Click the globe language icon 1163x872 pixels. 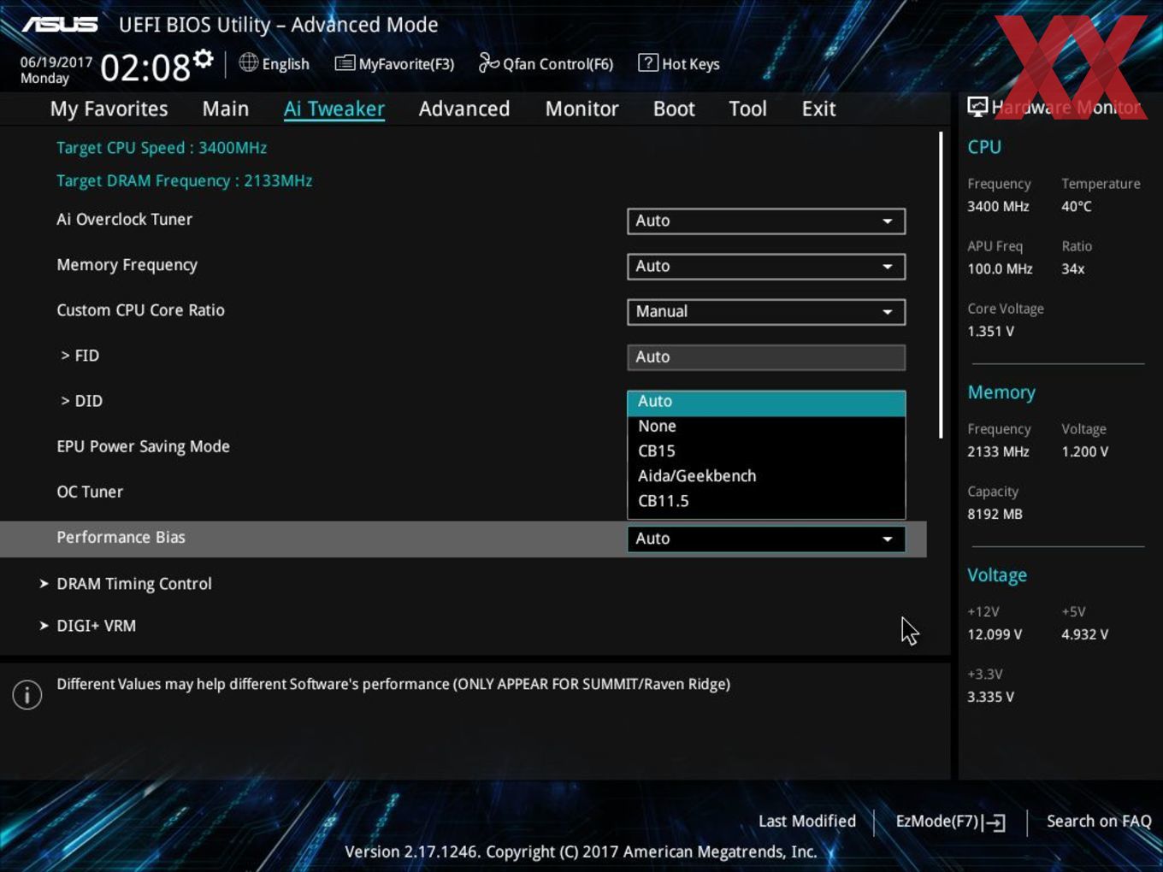pyautogui.click(x=248, y=62)
